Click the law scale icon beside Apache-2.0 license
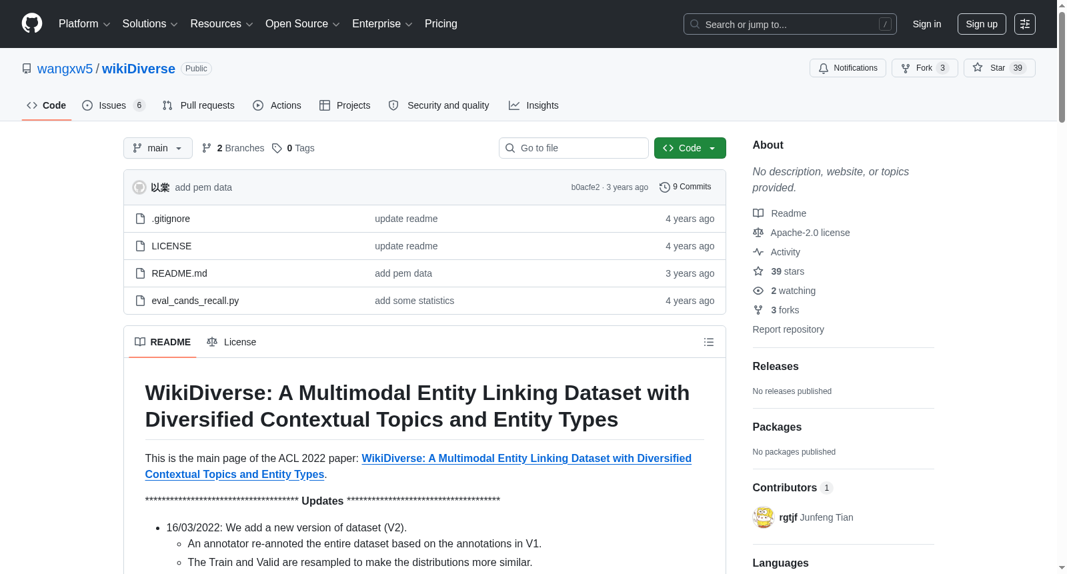Screen dimensions: 1067x574 coord(758,233)
